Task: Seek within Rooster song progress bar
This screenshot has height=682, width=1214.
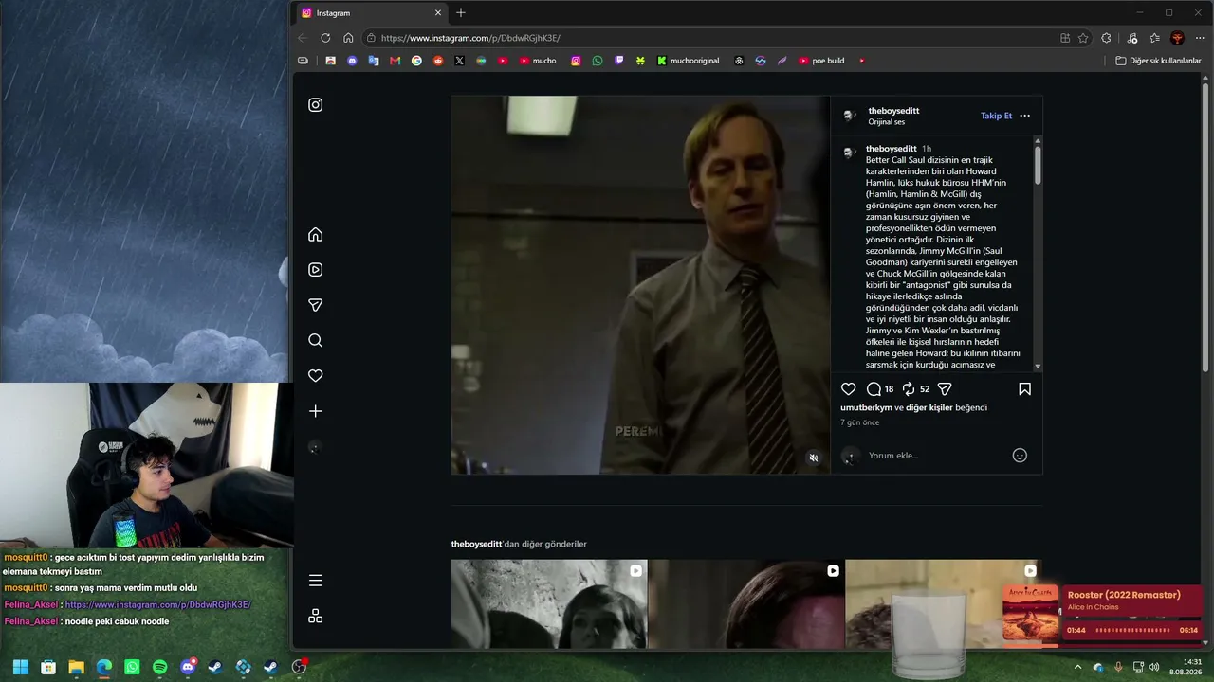Action: click(1132, 630)
